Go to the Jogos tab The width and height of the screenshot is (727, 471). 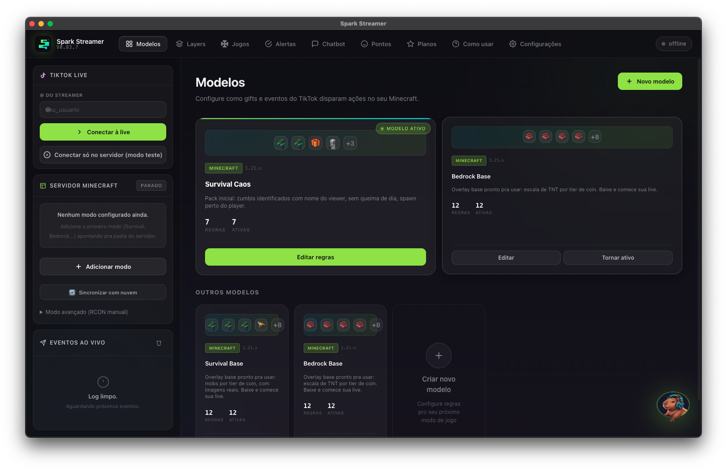pos(235,44)
